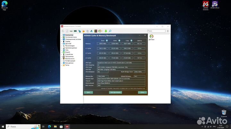Screen dimensions: 231x129
Task: Click the blue monitors toolbar icon
Action: [80, 31]
